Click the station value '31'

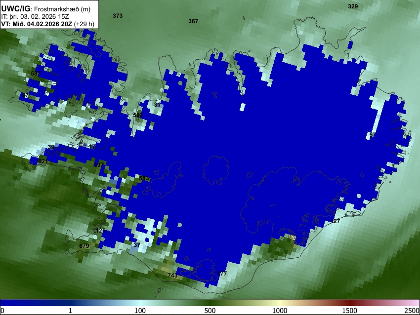157,105
